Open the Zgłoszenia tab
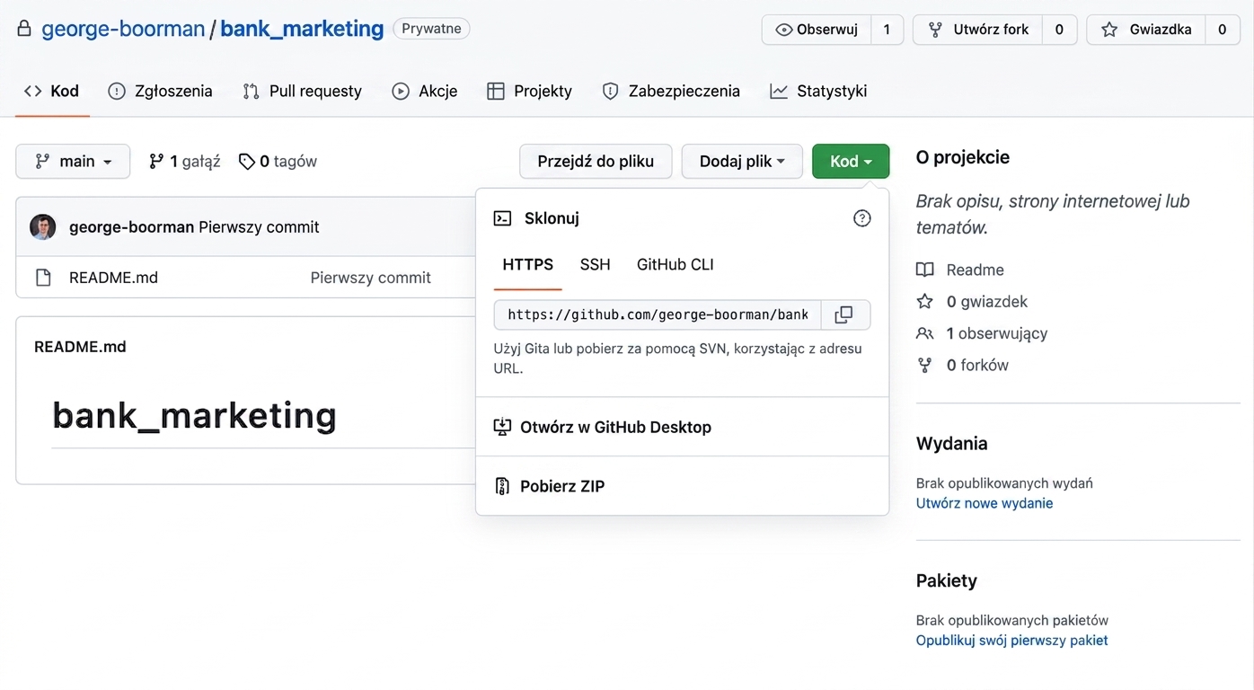The width and height of the screenshot is (1254, 690). coord(161,91)
